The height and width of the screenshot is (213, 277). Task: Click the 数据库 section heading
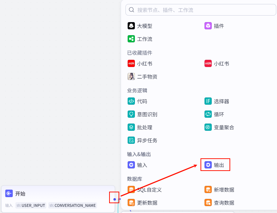[135, 179]
